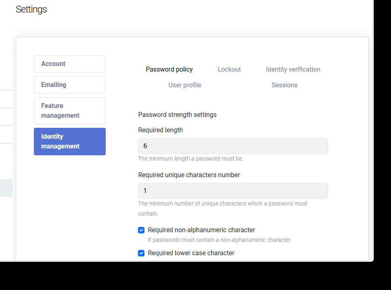Go to the User profile tab
The image size is (391, 290).
(184, 85)
